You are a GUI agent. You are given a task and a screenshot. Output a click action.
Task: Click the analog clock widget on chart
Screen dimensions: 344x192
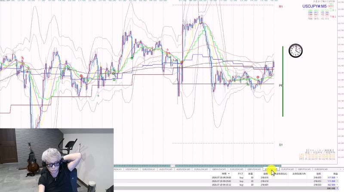295,51
